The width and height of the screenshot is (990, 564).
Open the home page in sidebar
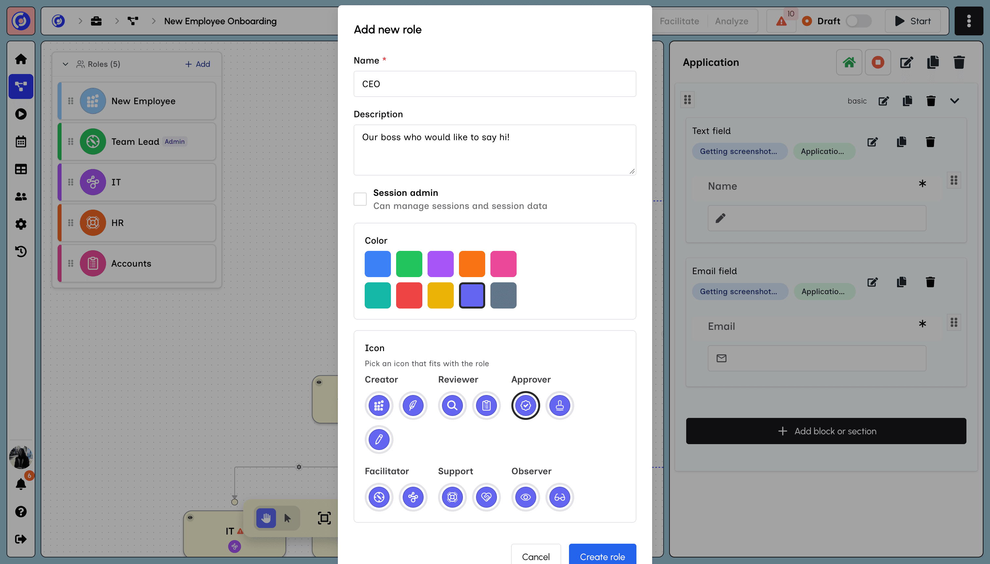click(21, 59)
